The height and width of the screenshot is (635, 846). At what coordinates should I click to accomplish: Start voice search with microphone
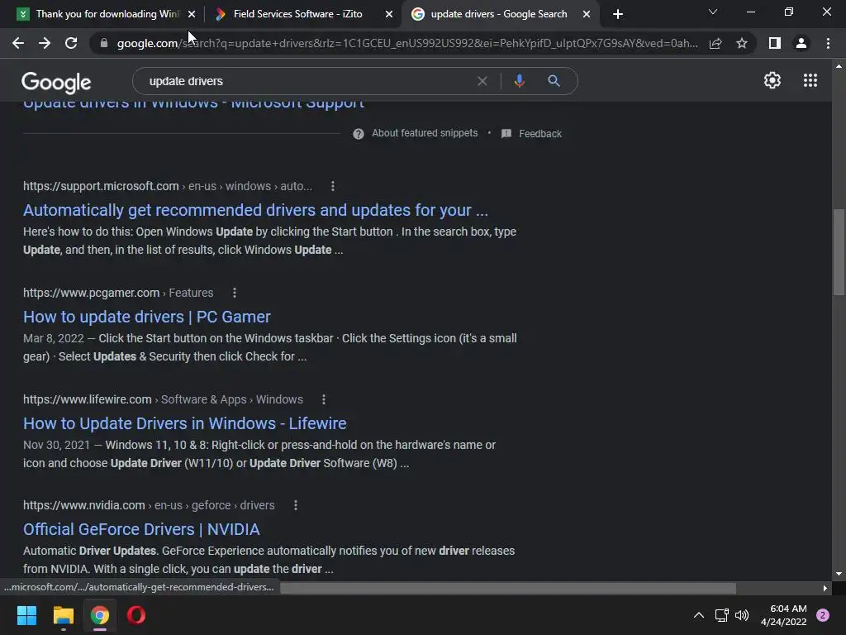(519, 81)
